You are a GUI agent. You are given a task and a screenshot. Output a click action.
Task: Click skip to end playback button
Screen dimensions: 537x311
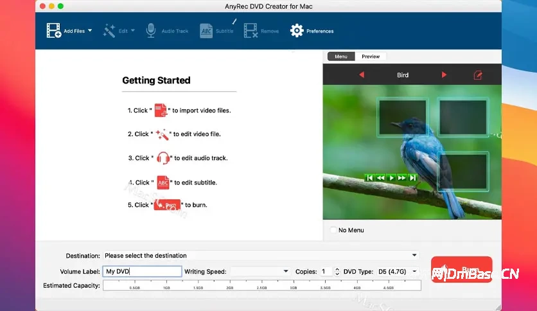pyautogui.click(x=412, y=177)
